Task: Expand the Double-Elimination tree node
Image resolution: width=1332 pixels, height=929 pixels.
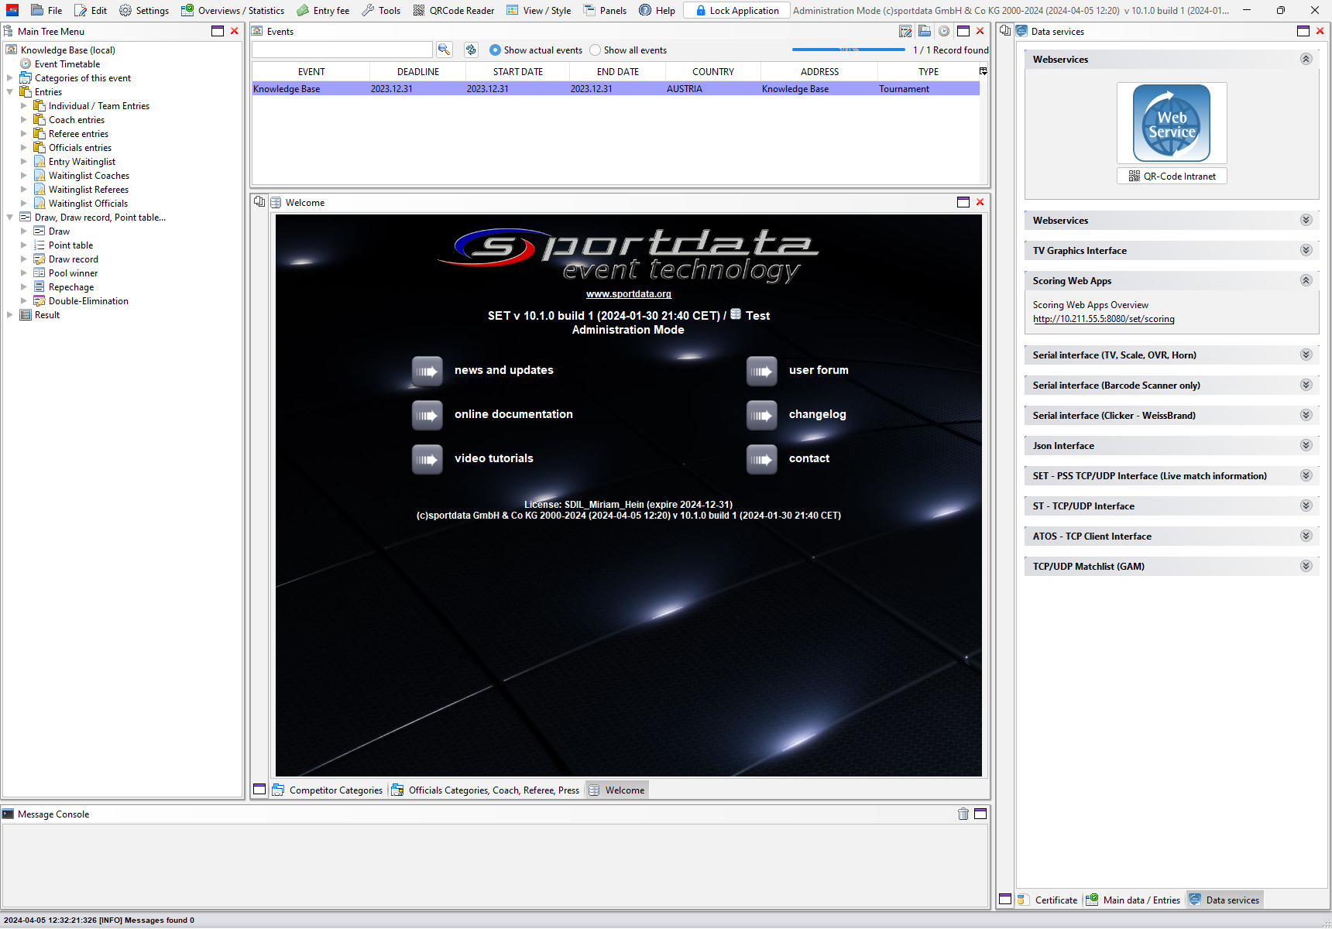Action: 24,301
